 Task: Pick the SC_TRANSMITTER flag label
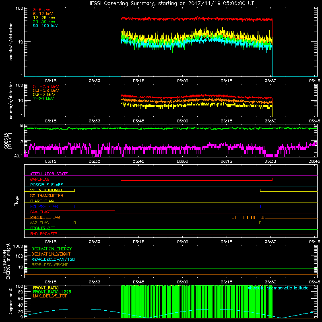[x=46, y=196]
